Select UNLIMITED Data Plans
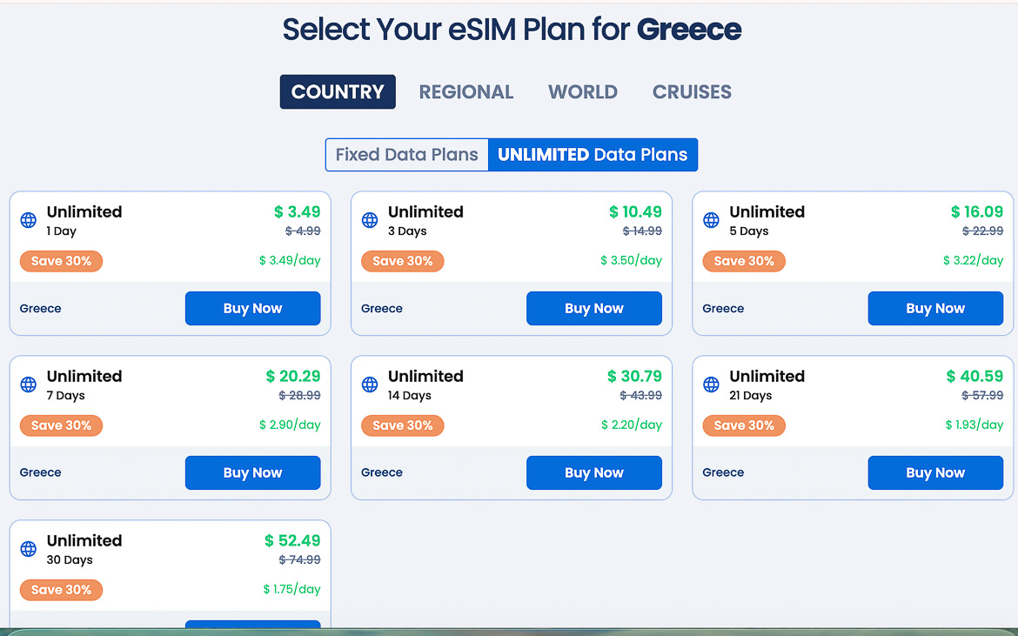Viewport: 1018px width, 636px height. pos(593,154)
